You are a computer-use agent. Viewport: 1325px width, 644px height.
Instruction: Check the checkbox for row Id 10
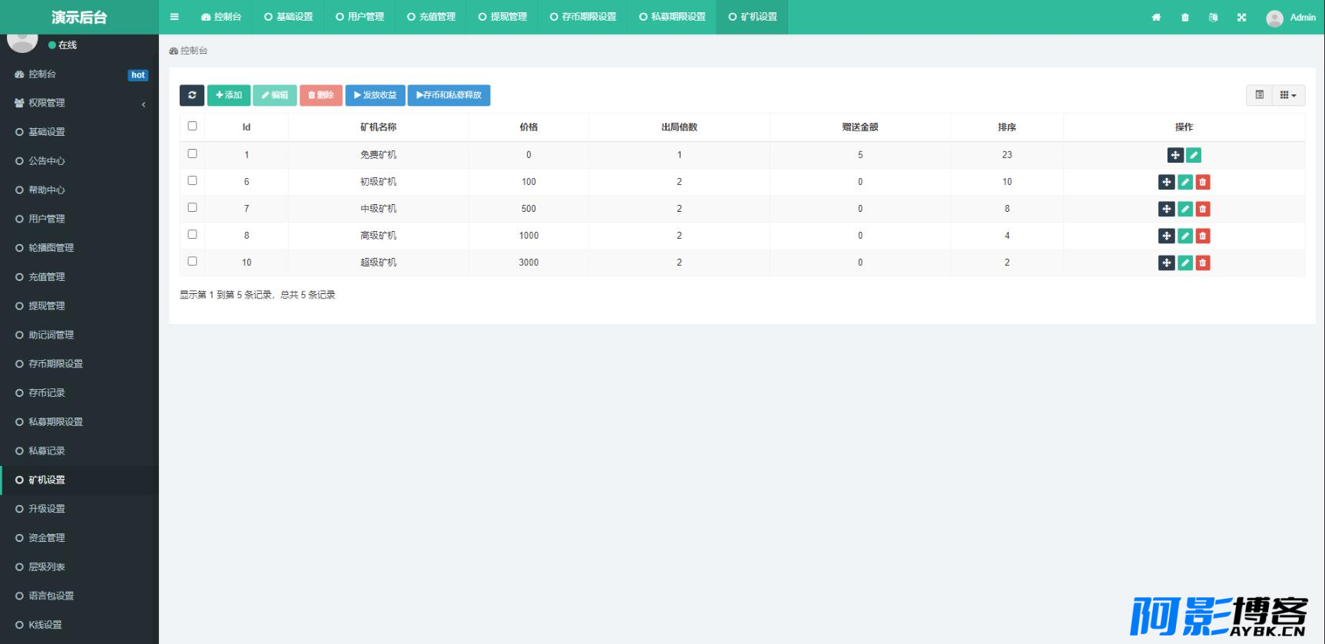pos(192,261)
